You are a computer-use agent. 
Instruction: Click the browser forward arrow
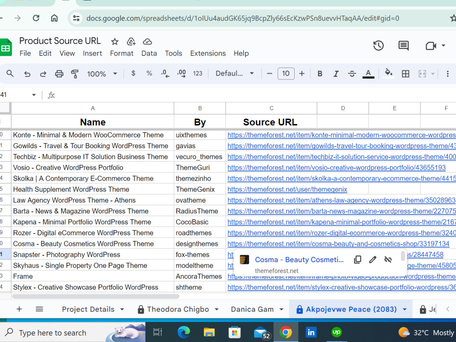point(18,18)
